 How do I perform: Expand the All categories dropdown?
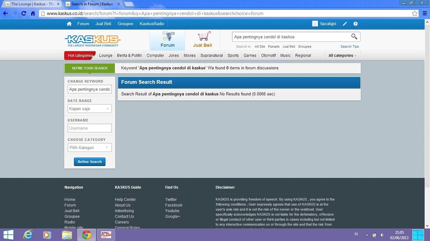(x=342, y=56)
